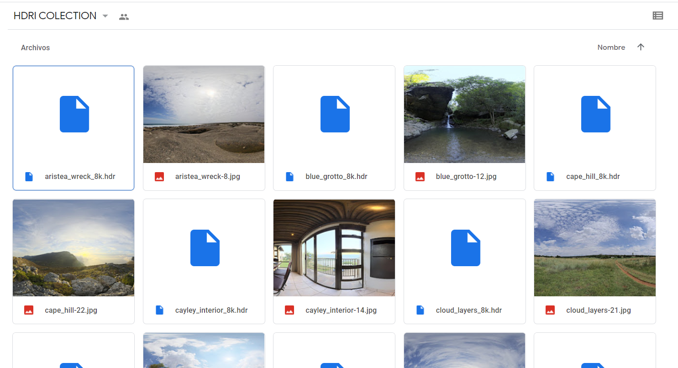The image size is (678, 368).
Task: Open Nombre sort options
Action: coord(611,47)
